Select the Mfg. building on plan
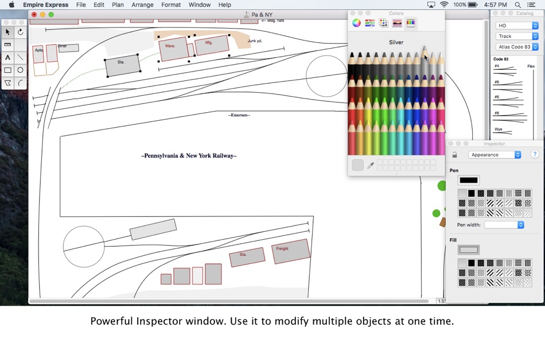 pos(212,45)
